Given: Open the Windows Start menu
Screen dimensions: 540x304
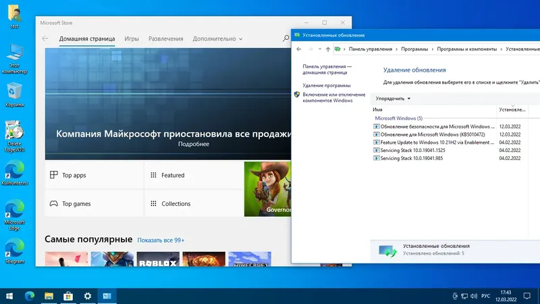Looking at the screenshot, I should coord(9,296).
